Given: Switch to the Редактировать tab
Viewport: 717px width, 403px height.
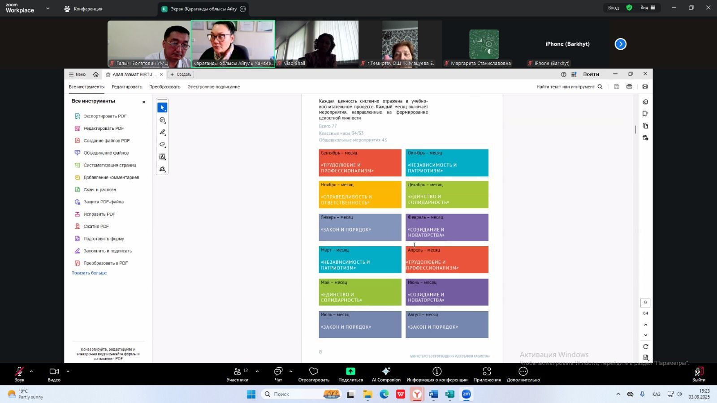Looking at the screenshot, I should tap(127, 87).
